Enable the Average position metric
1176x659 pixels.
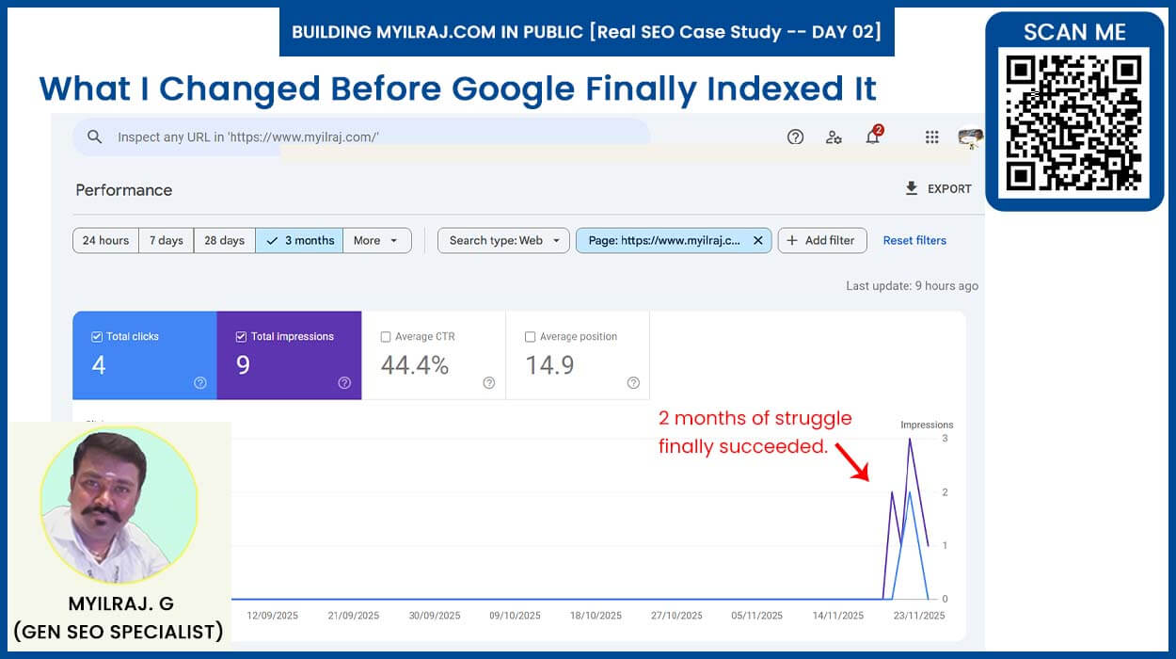(x=530, y=336)
